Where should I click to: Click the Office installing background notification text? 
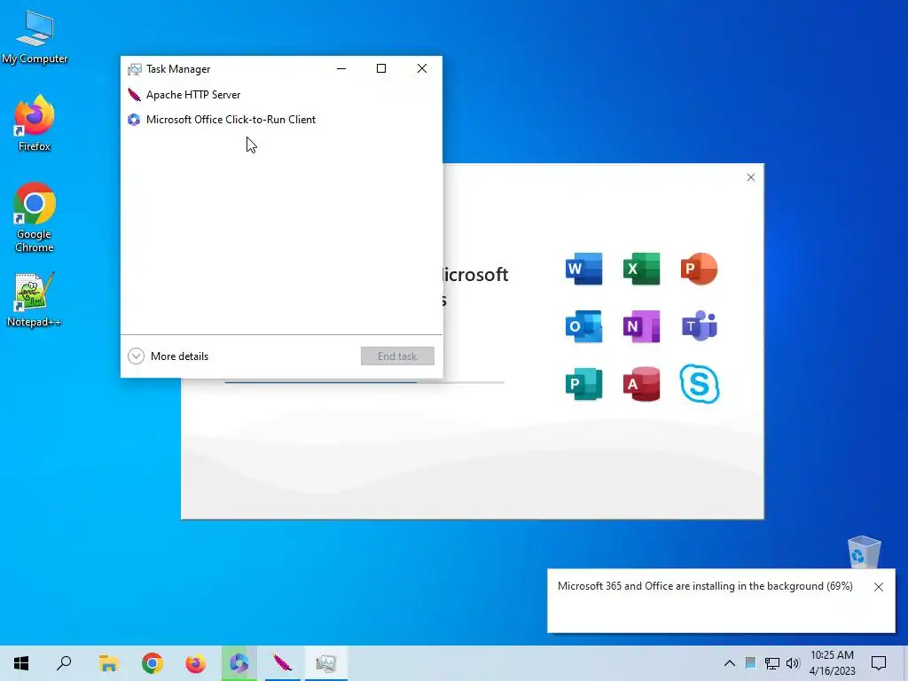pyautogui.click(x=705, y=586)
